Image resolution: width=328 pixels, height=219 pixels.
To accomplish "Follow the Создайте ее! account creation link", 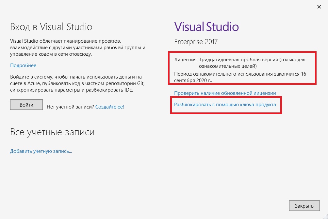I will click(110, 107).
